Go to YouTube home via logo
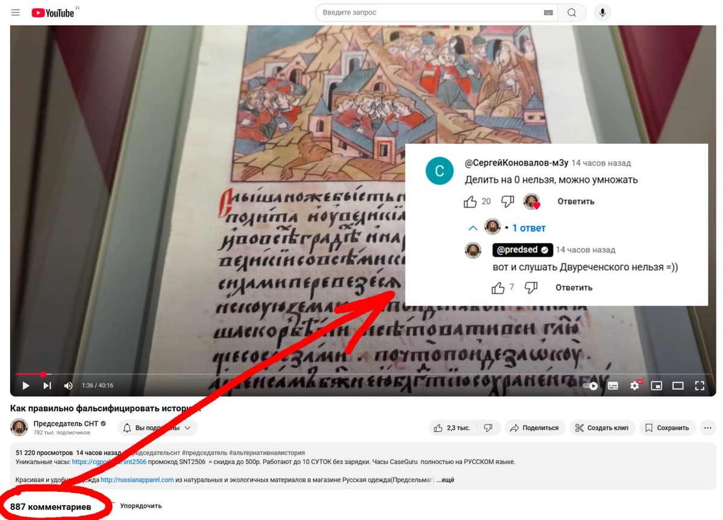 [x=53, y=13]
